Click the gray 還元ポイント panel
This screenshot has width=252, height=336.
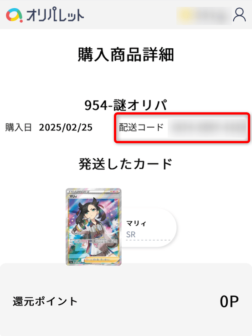[x=126, y=300]
